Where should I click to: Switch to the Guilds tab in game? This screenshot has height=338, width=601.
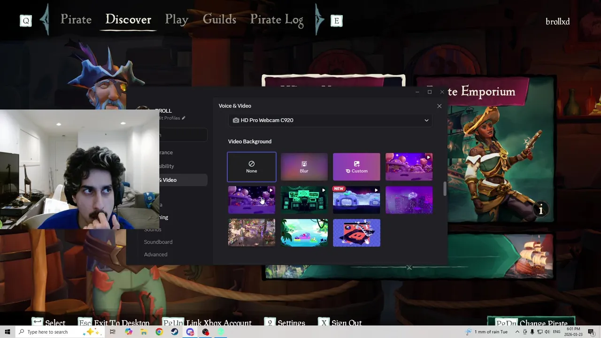click(x=219, y=20)
